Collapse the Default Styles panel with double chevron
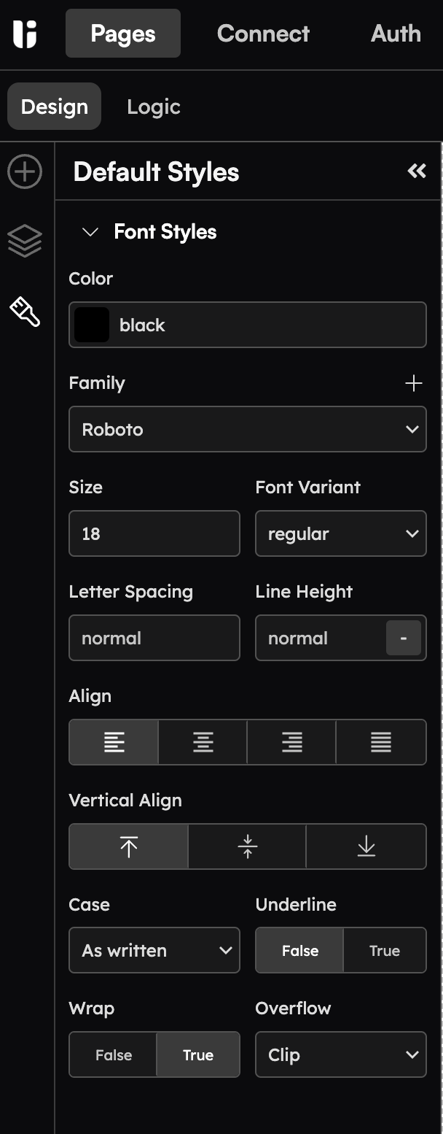The image size is (443, 1134). 417,171
